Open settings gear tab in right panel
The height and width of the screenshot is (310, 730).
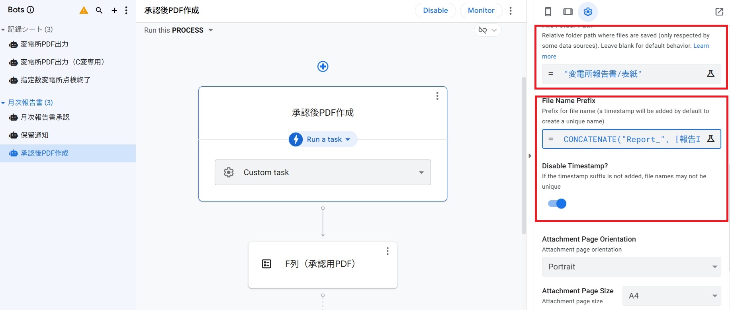pyautogui.click(x=588, y=12)
